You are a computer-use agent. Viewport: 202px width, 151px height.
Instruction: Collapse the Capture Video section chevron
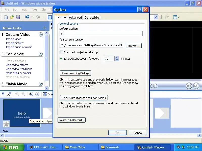[x=41, y=34]
